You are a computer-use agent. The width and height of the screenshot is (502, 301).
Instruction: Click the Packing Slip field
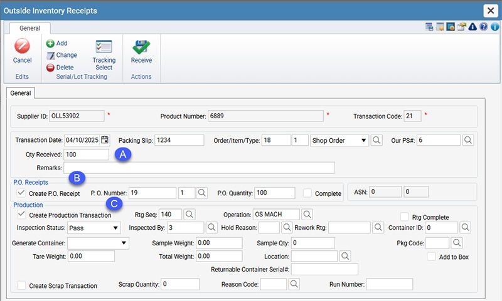179,140
